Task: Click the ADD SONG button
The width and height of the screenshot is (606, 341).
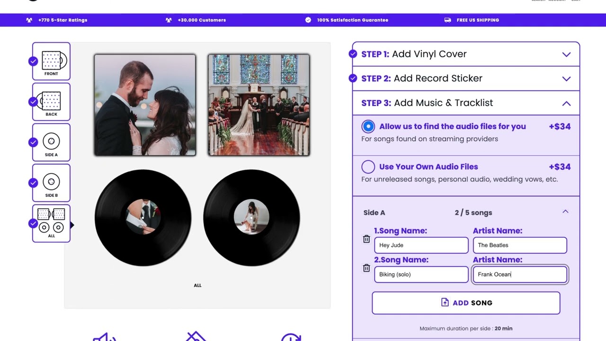Action: click(466, 303)
